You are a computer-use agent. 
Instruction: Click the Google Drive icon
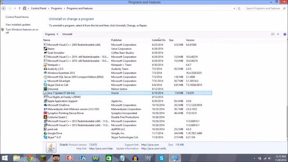45,133
